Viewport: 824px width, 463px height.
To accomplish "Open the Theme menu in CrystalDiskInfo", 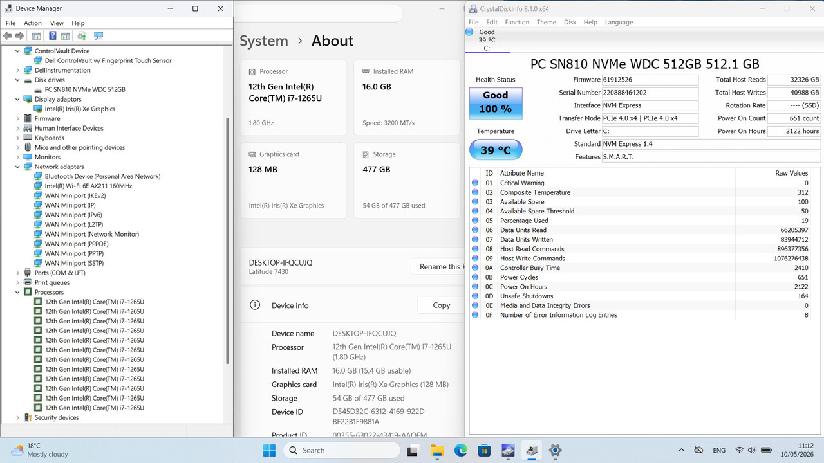I will coord(546,22).
